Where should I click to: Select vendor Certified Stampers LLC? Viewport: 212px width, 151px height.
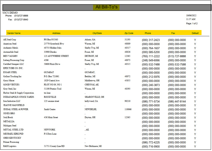[x=13, y=64]
